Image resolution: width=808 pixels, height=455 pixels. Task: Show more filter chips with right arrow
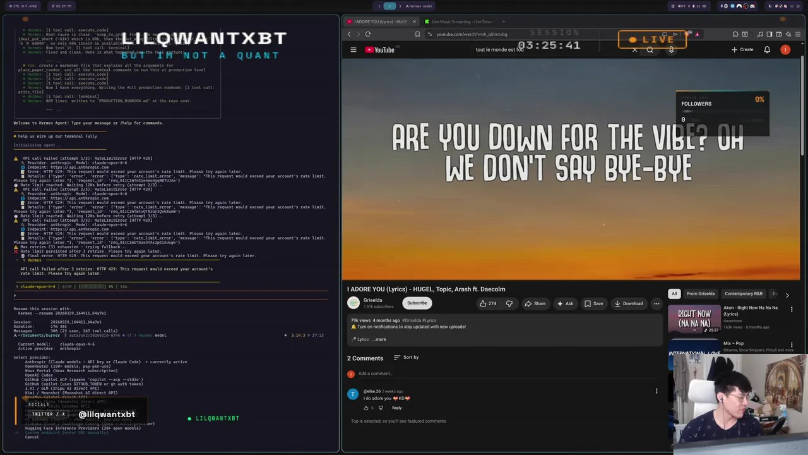tap(787, 294)
